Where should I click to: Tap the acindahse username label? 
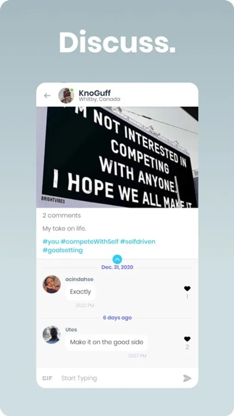pyautogui.click(x=79, y=279)
